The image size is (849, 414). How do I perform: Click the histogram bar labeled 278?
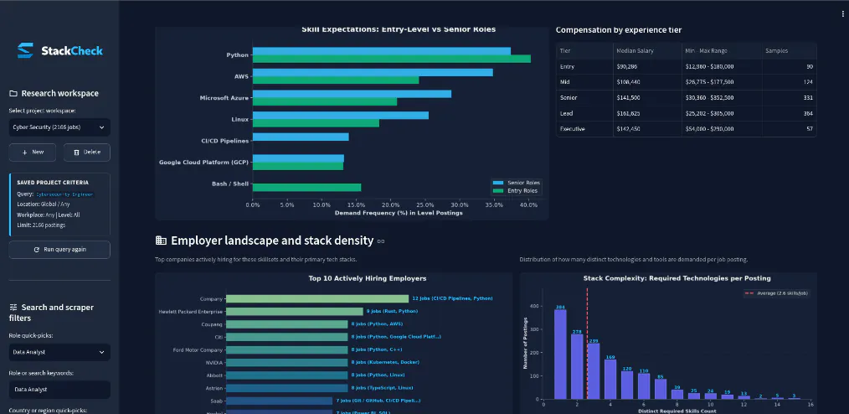coord(577,367)
